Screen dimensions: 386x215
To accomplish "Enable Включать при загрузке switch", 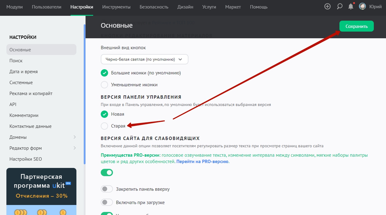I will (x=107, y=203).
